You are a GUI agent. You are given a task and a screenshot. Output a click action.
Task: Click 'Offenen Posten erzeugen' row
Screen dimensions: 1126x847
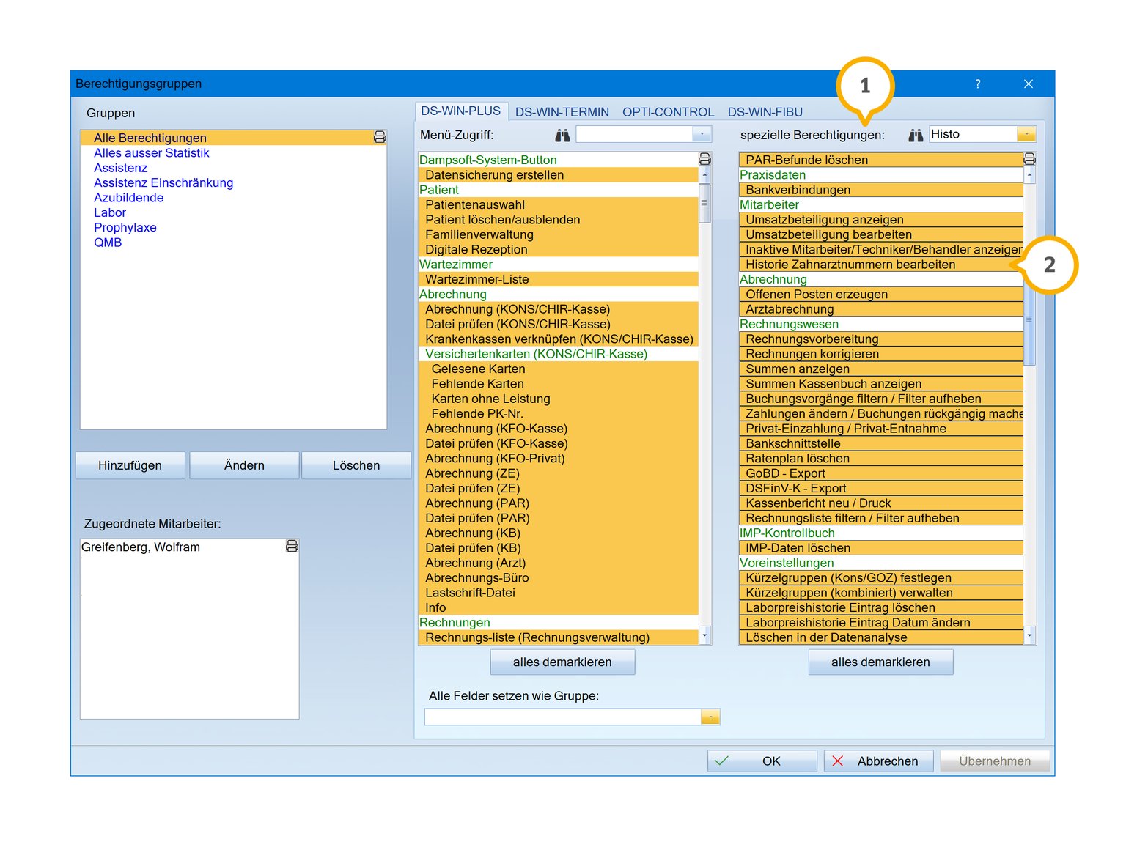pyautogui.click(x=881, y=295)
